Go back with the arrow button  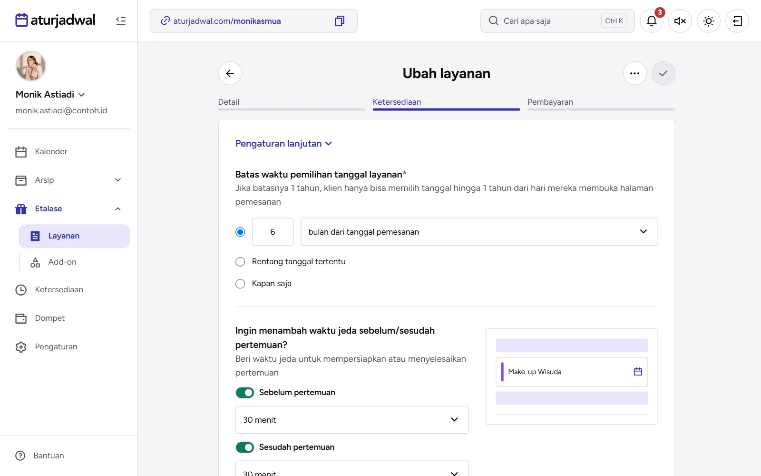coord(230,73)
